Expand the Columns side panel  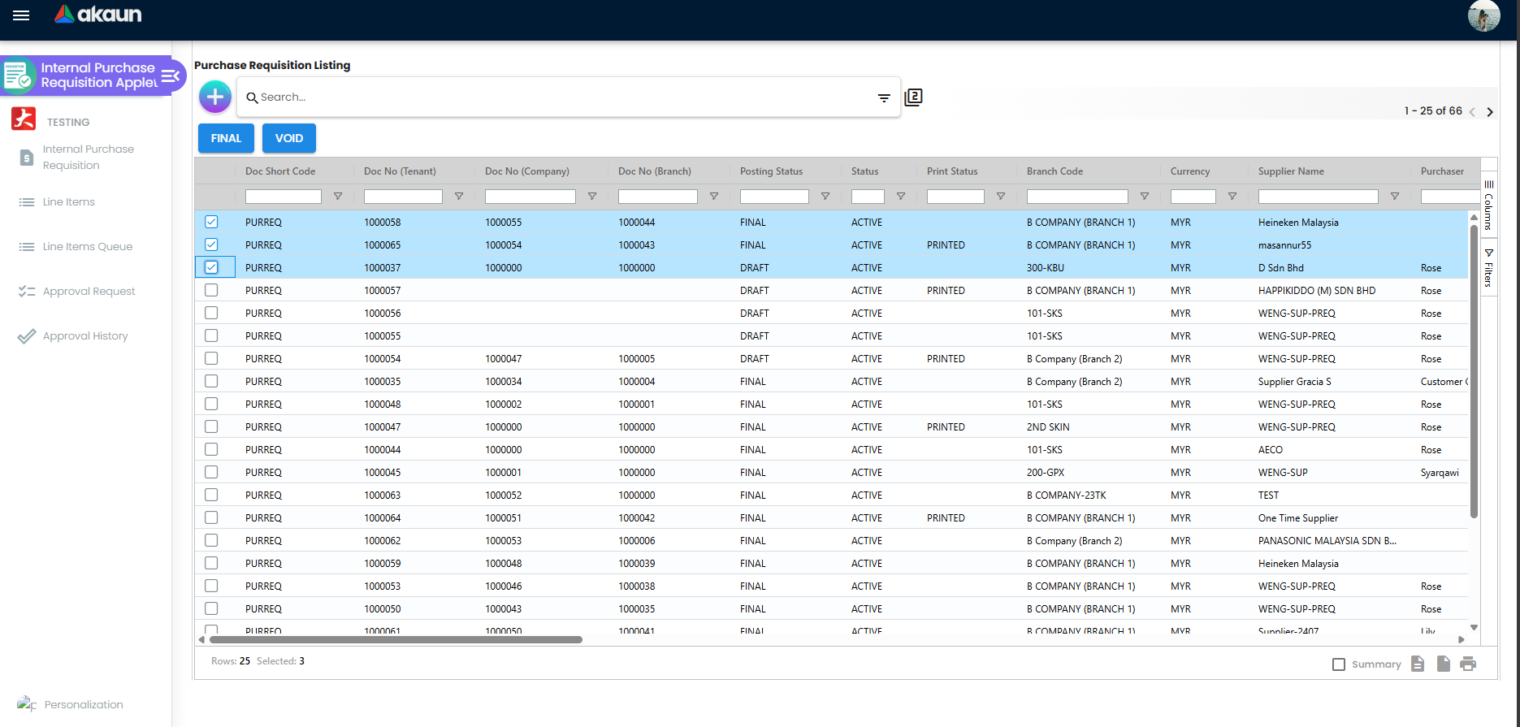pos(1488,206)
